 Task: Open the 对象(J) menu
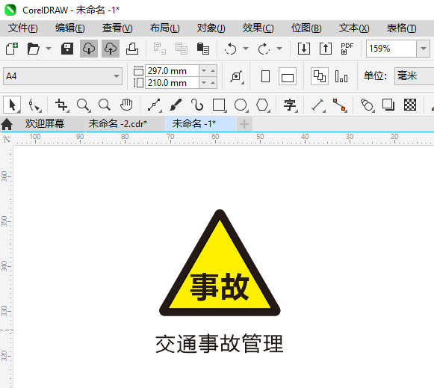(x=211, y=28)
